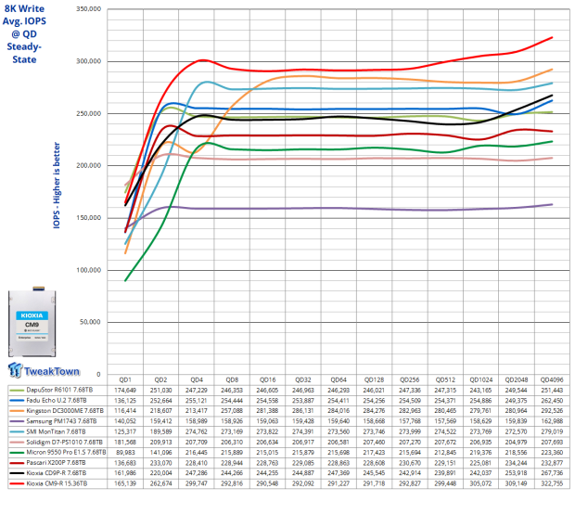575x527 pixels.
Task: Select the Kioxia CM9 drive product image
Action: tap(32, 322)
